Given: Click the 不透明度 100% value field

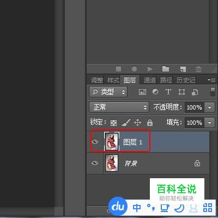Looking at the screenshot, I should point(195,107).
